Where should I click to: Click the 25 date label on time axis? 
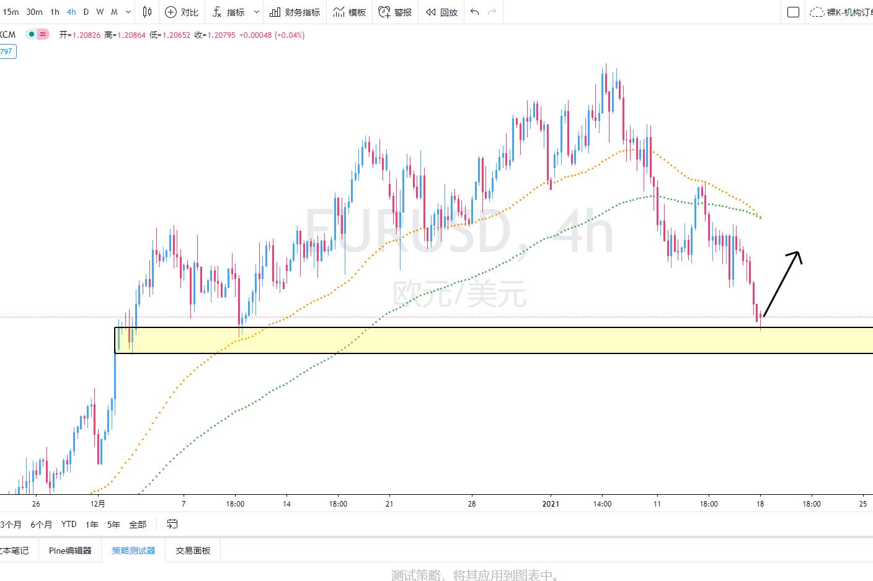(863, 503)
